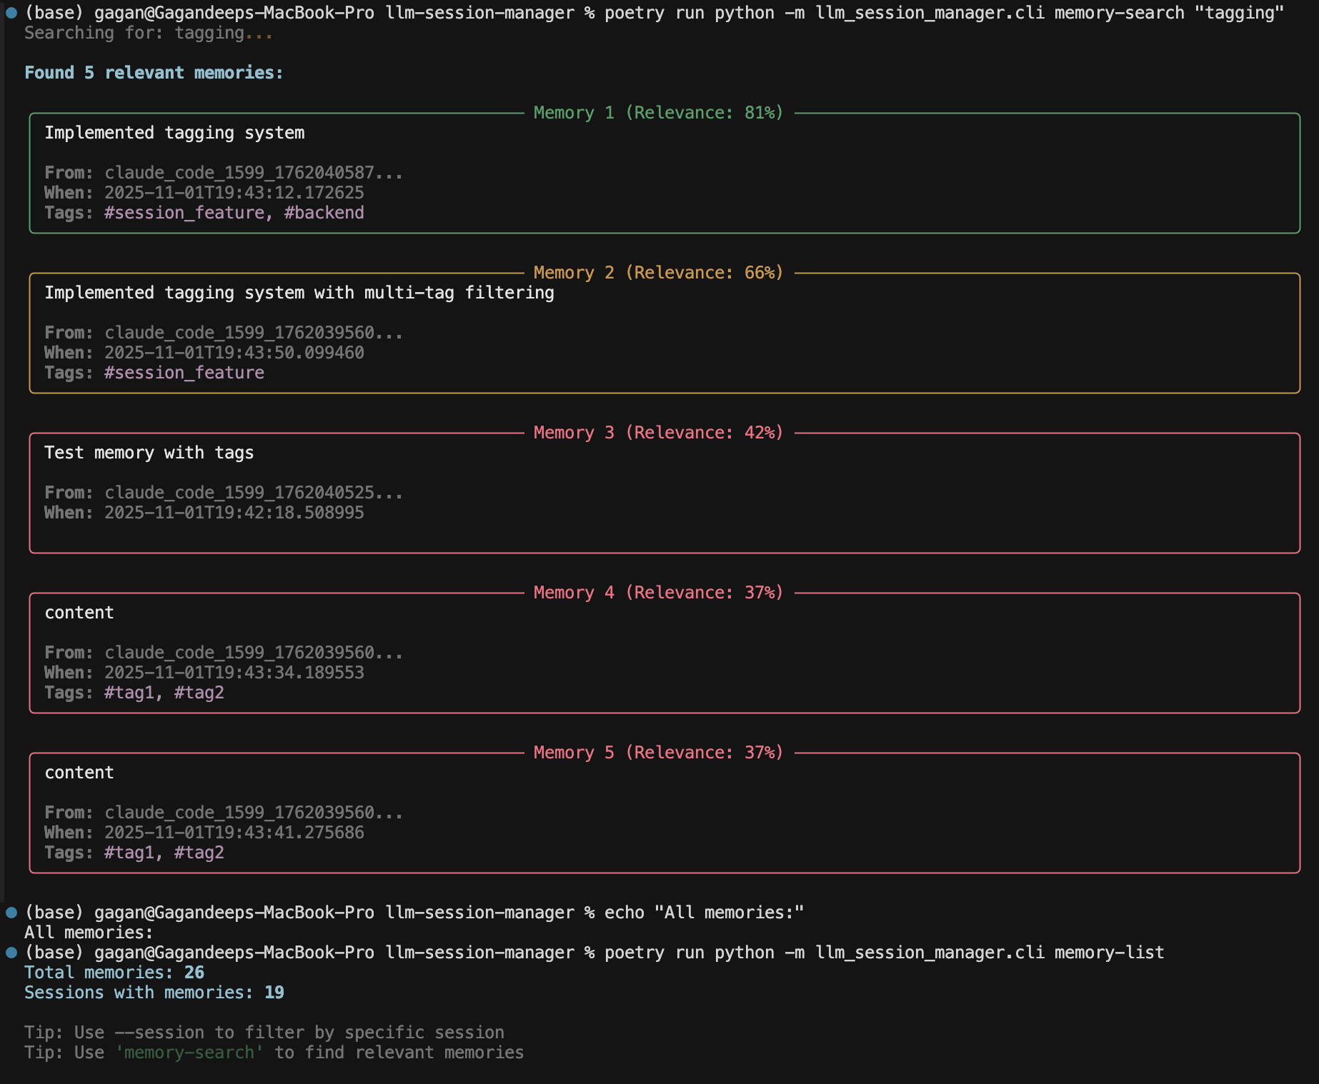Click the green 'memory-search' text in the tip

pyautogui.click(x=189, y=1053)
